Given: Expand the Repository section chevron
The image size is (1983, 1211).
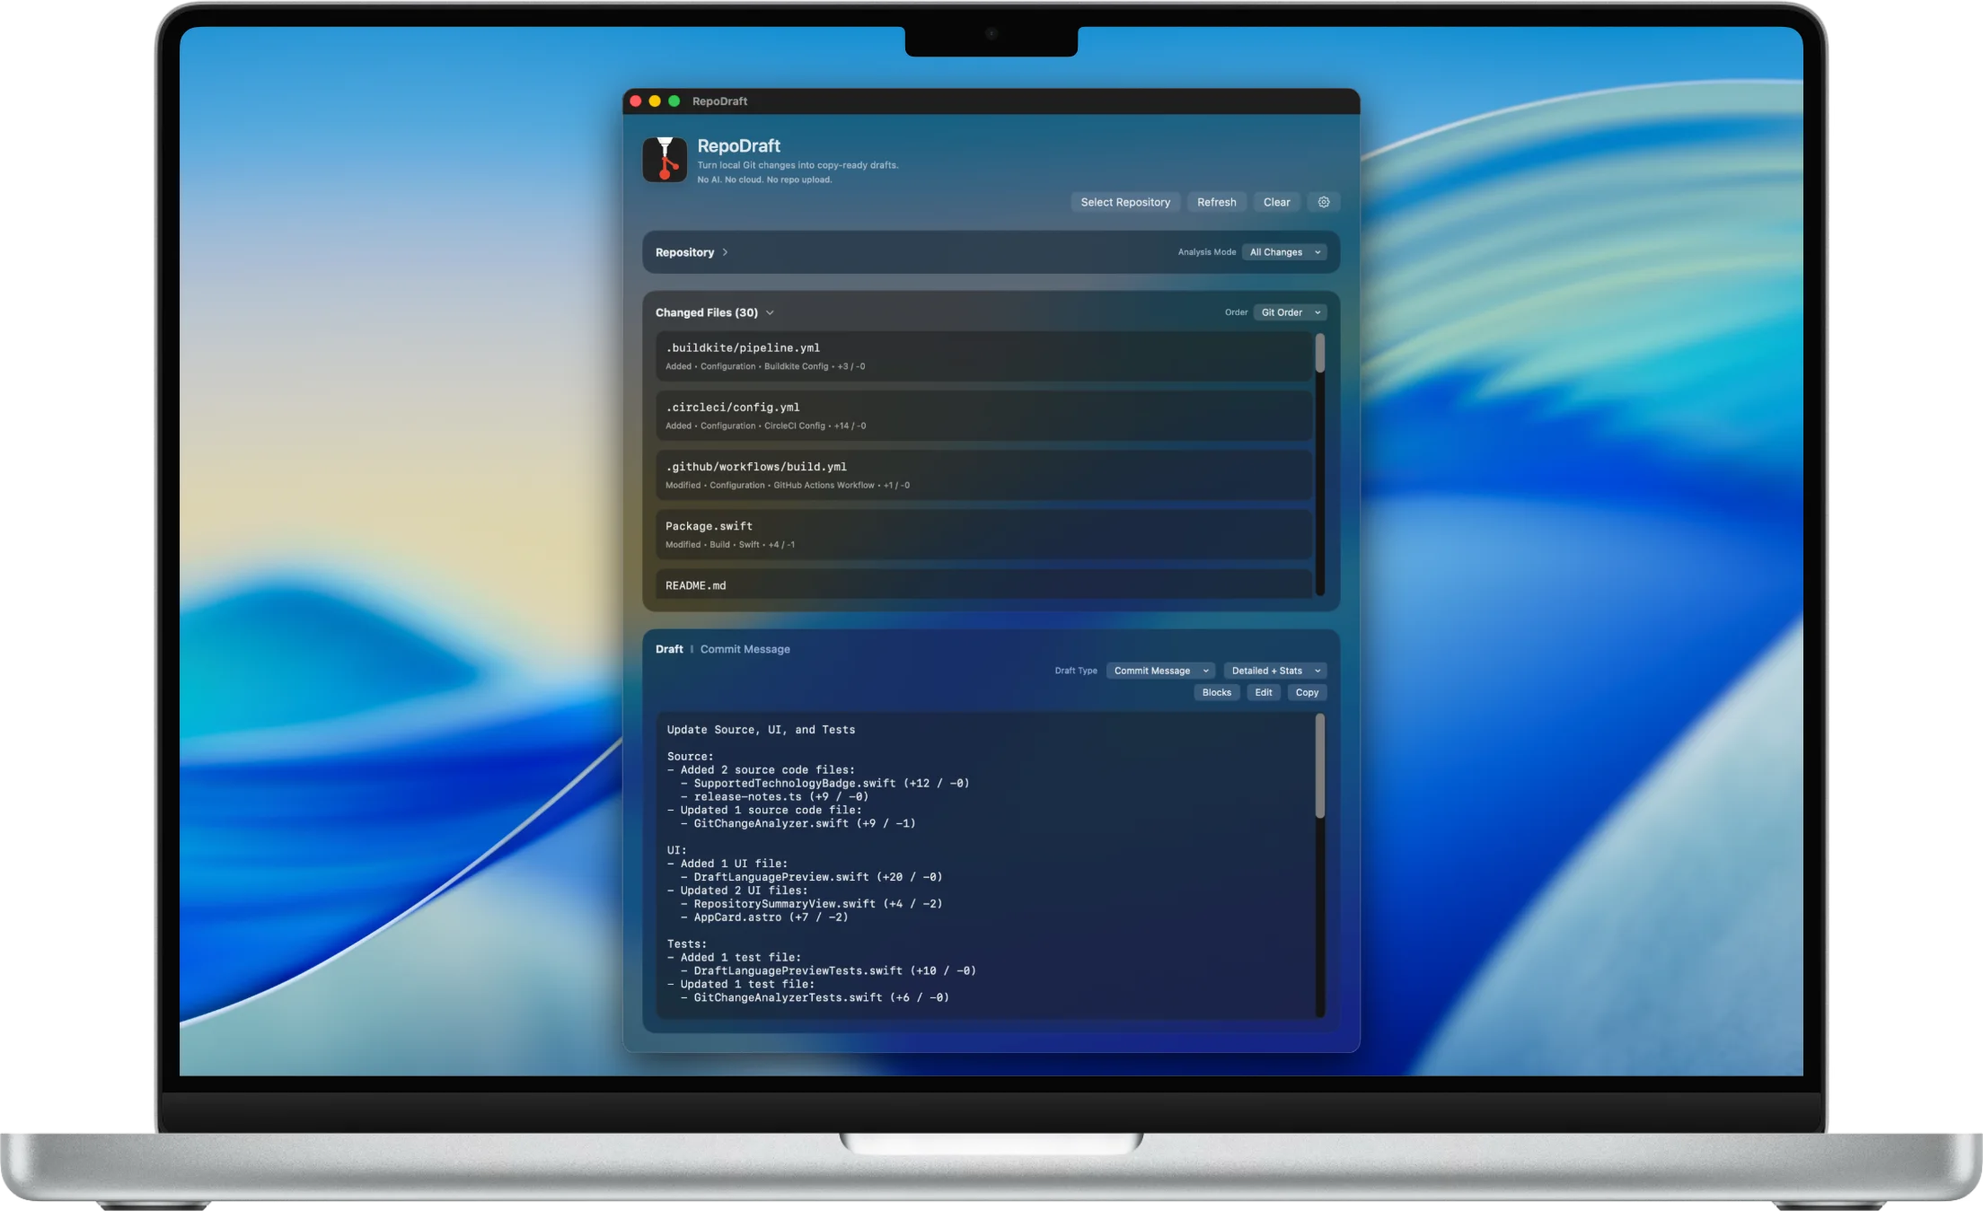Looking at the screenshot, I should [725, 252].
